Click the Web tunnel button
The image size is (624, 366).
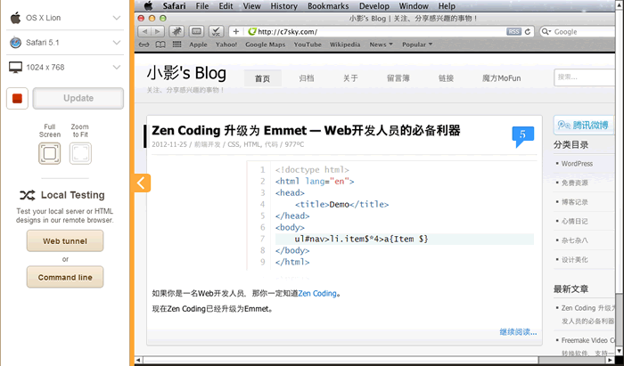tap(65, 240)
